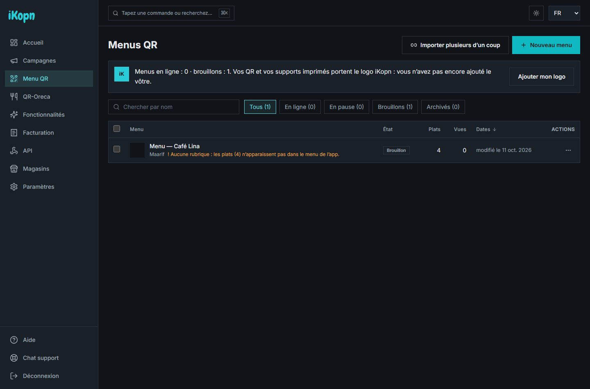
Task: Click the Maarif store label
Action: (157, 154)
